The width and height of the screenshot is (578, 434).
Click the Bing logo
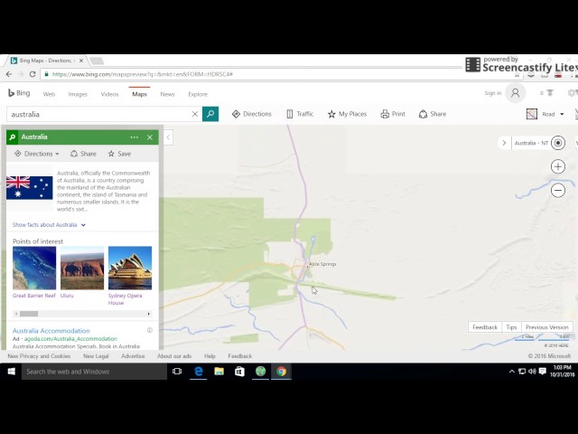(19, 93)
